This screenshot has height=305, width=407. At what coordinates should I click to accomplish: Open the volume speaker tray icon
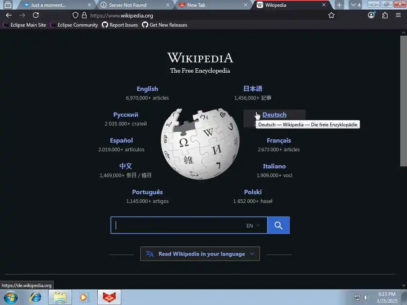[x=367, y=297]
